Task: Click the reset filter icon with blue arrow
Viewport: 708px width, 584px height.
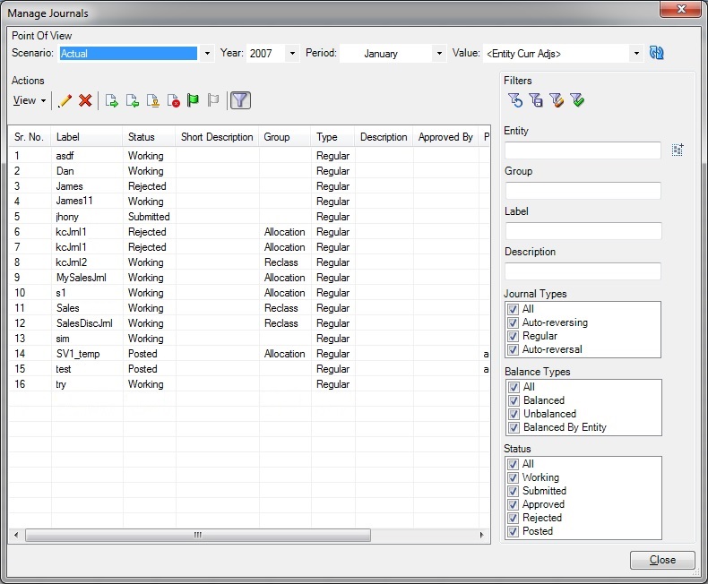Action: (x=514, y=101)
